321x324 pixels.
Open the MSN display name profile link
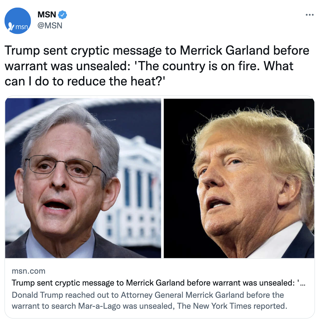47,15
